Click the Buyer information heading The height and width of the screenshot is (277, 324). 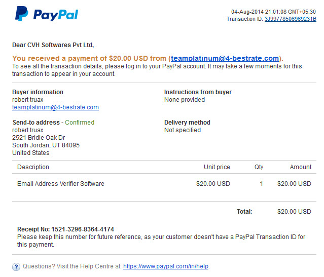[38, 92]
